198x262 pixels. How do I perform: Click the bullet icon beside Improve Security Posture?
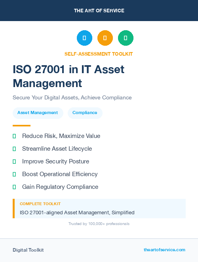(x=14, y=161)
